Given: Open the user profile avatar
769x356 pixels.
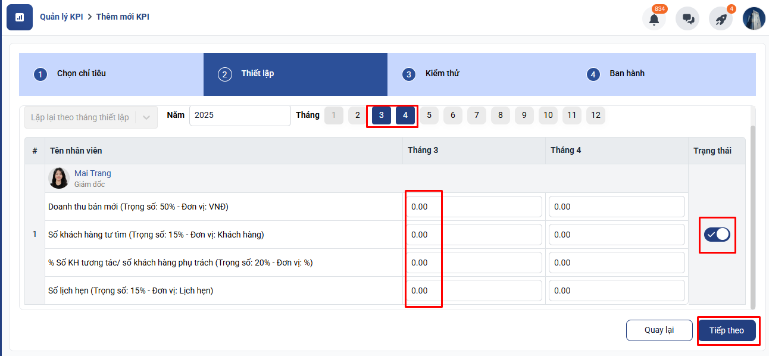Looking at the screenshot, I should pyautogui.click(x=754, y=18).
